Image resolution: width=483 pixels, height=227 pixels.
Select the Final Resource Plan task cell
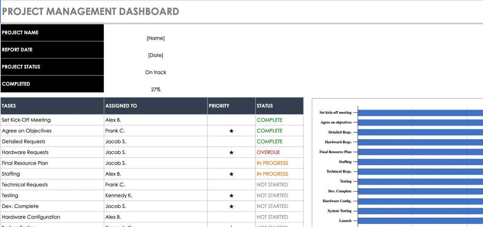pyautogui.click(x=52, y=163)
